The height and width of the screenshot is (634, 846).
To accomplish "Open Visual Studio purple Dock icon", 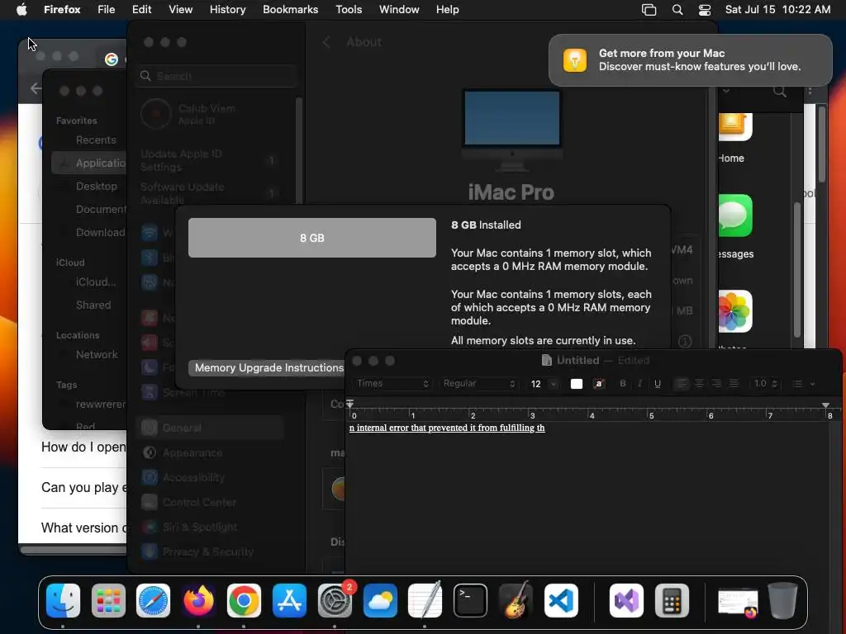I will (x=626, y=600).
